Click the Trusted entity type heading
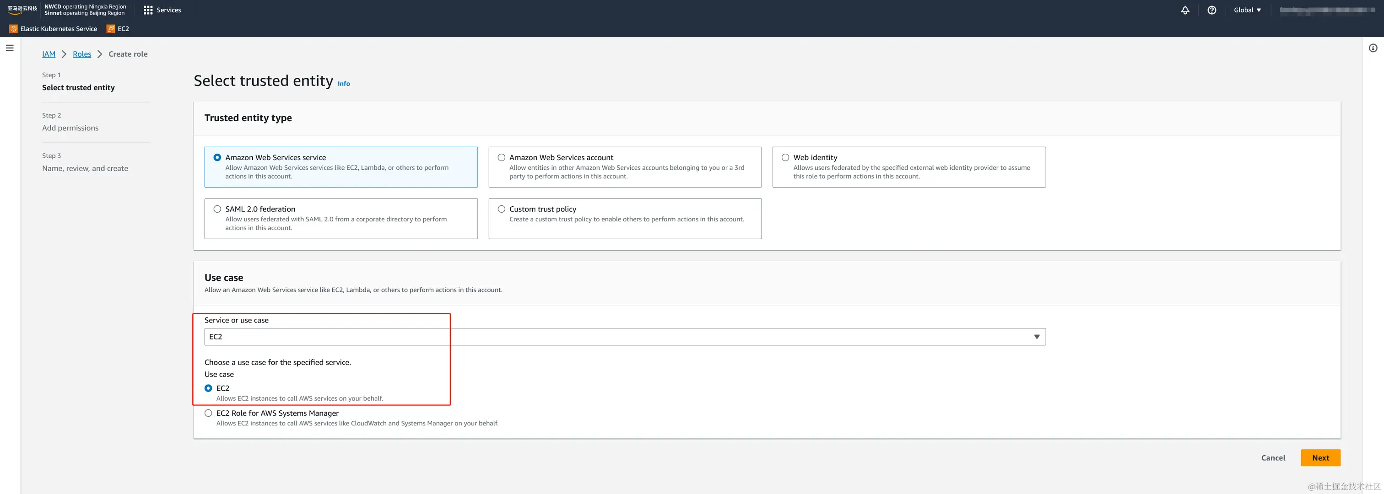The image size is (1384, 494). pos(248,118)
